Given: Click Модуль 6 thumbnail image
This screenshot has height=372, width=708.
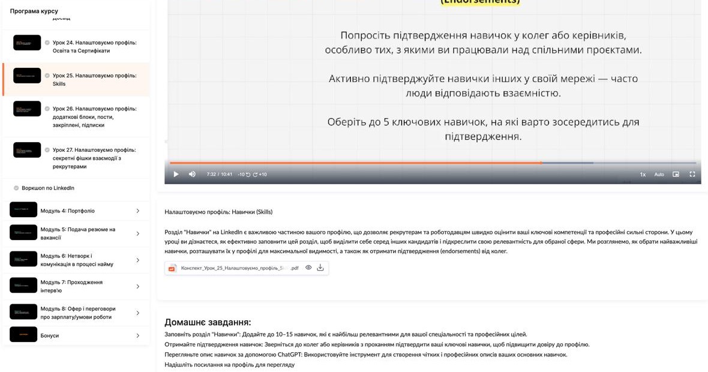Looking at the screenshot, I should 23,259.
